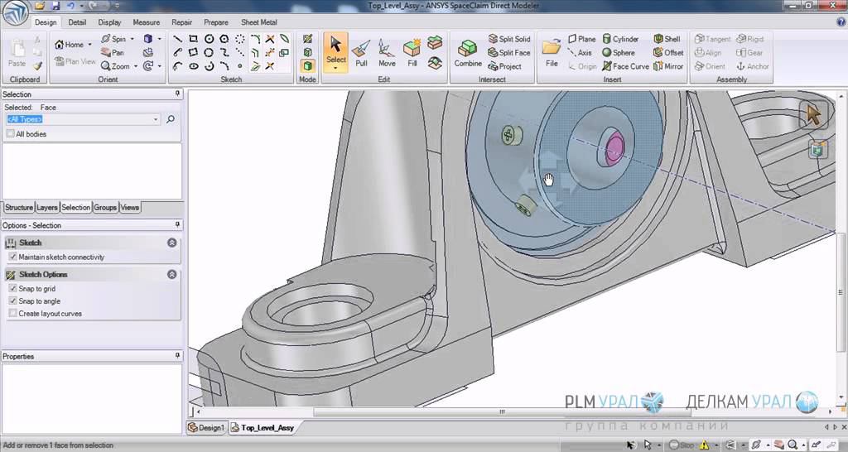The height and width of the screenshot is (452, 848).
Task: Click the Project tool
Action: (504, 66)
